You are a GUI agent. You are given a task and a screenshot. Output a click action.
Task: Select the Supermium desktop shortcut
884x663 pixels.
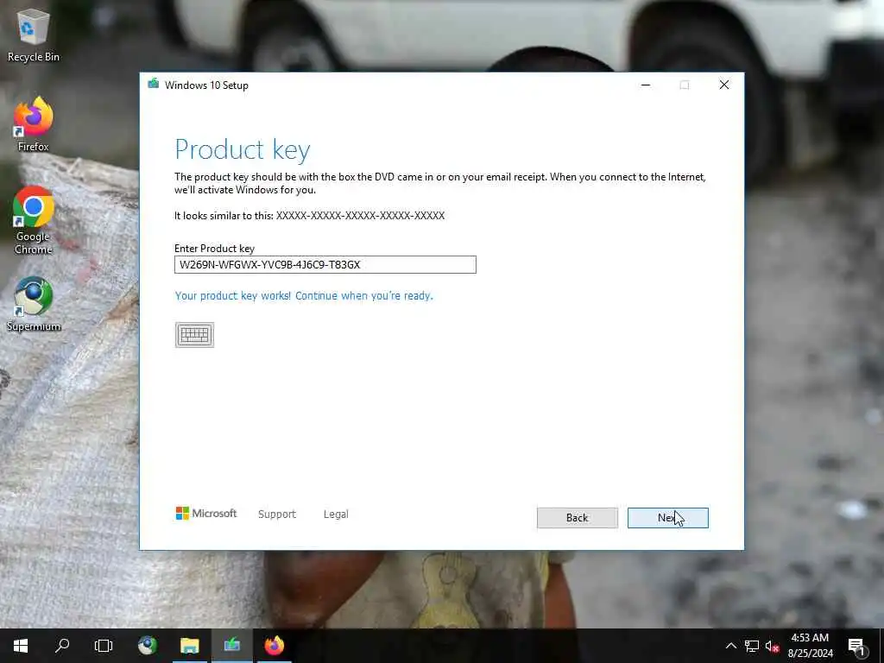(x=34, y=305)
